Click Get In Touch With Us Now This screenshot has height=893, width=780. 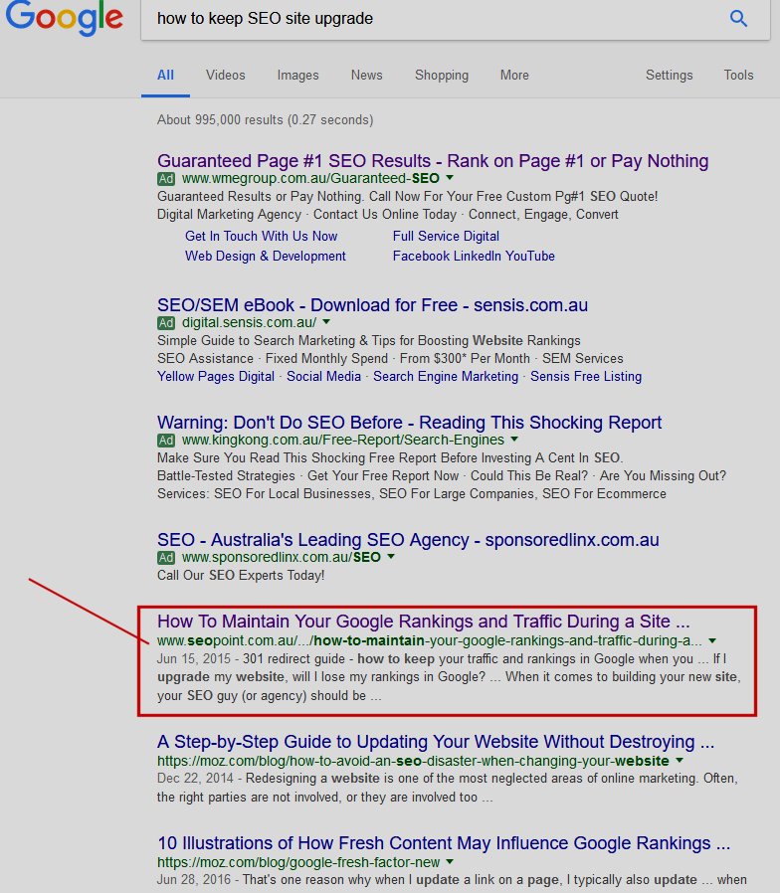point(261,236)
